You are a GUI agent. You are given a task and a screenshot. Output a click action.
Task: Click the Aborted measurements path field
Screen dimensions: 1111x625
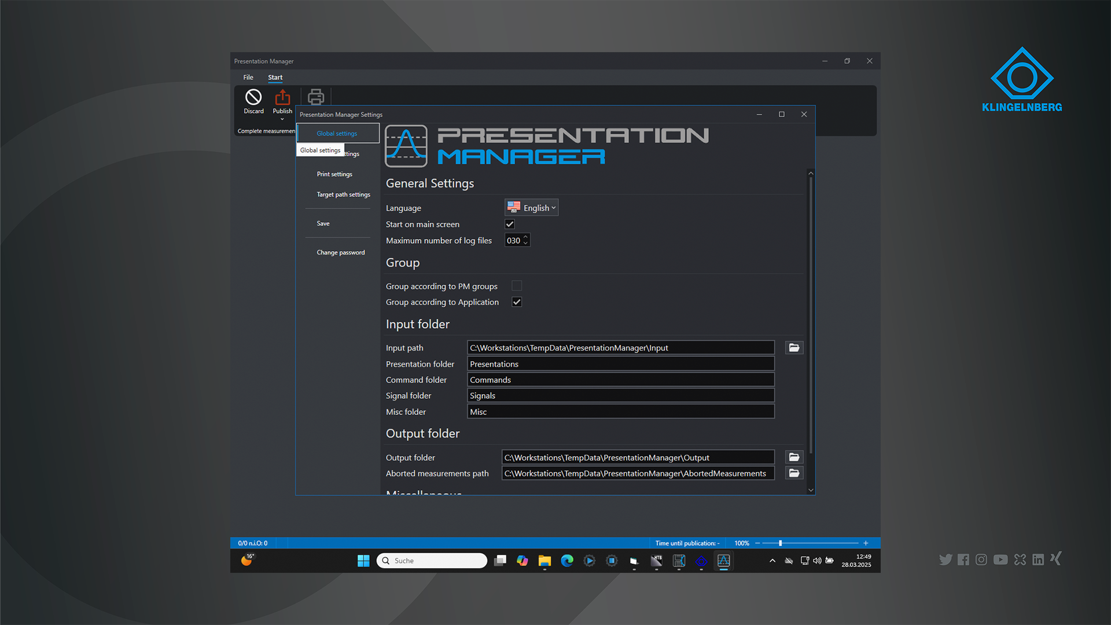click(638, 473)
